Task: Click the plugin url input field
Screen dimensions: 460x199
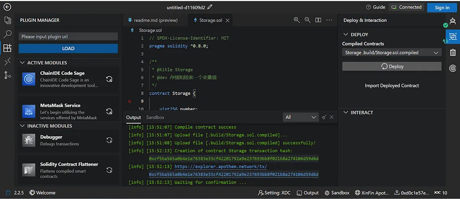Action: pos(68,37)
